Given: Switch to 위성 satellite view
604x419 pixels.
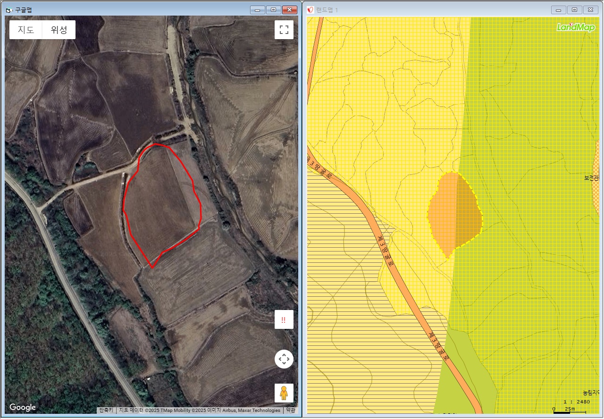Looking at the screenshot, I should point(59,30).
